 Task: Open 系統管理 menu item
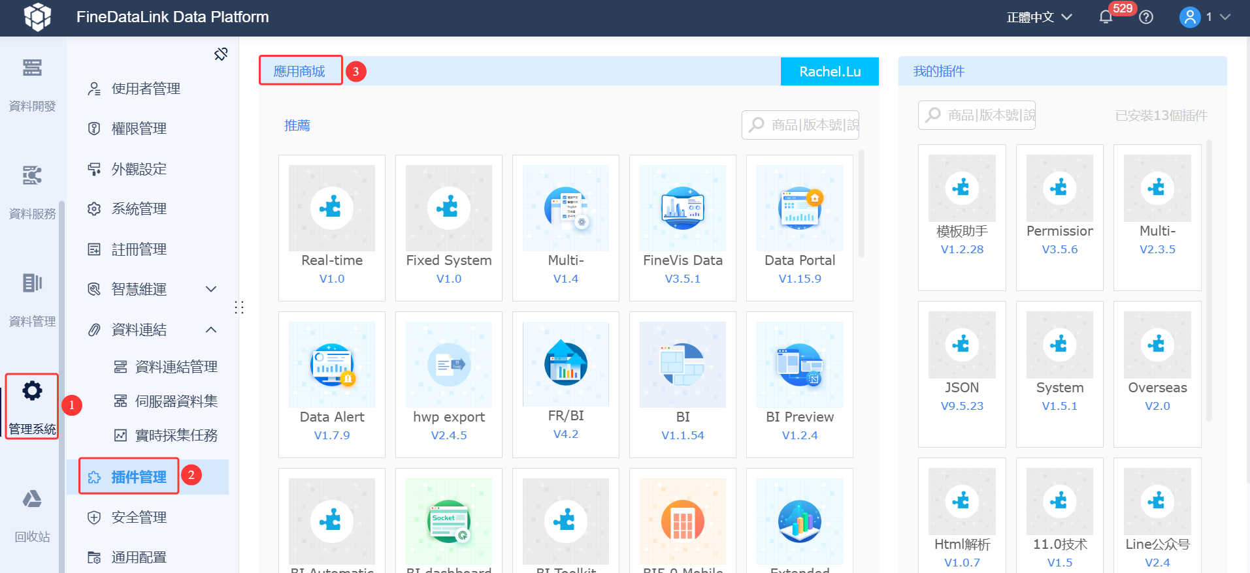click(148, 209)
